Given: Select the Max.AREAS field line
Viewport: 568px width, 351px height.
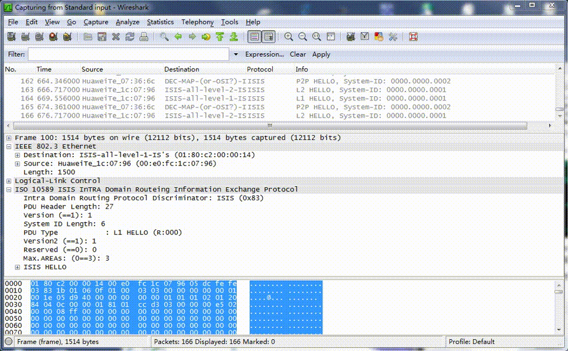Looking at the screenshot, I should click(x=66, y=259).
